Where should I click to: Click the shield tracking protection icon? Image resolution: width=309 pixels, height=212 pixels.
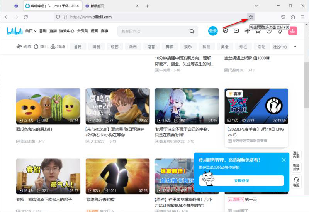(x=58, y=17)
